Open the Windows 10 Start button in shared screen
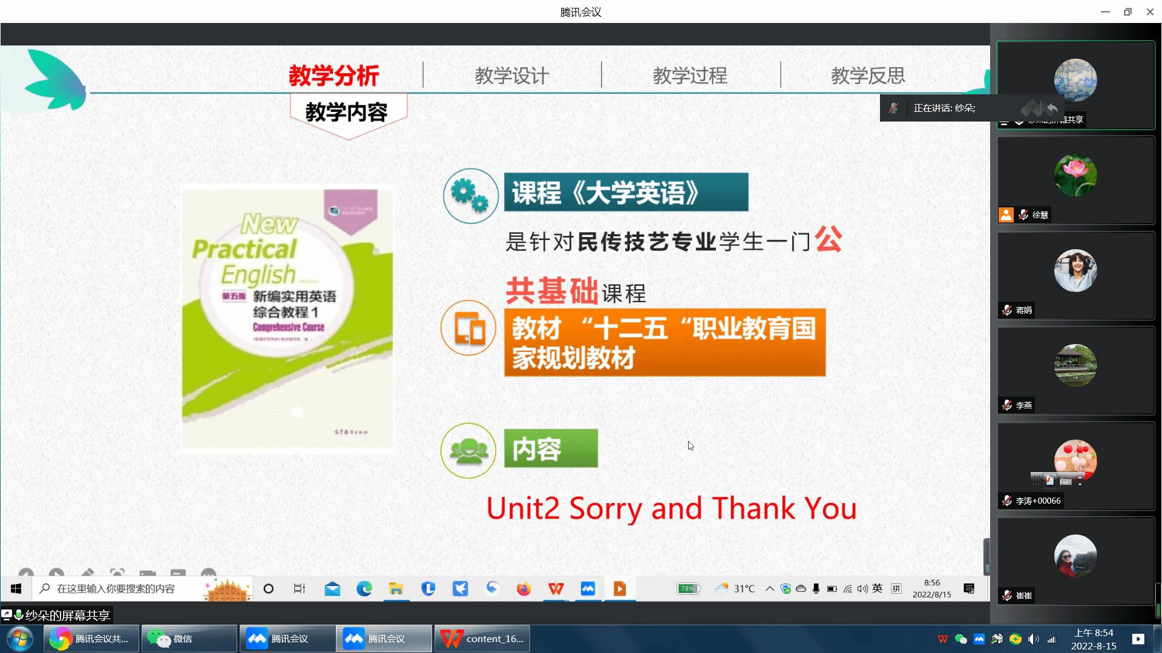Viewport: 1162px width, 653px height. 16,588
